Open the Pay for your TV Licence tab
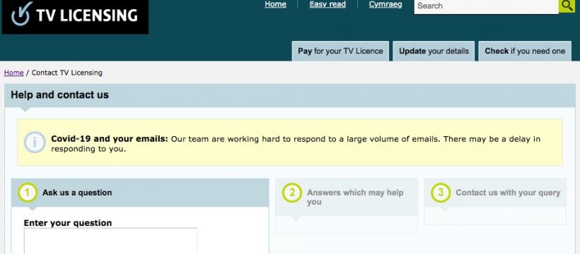 (340, 51)
